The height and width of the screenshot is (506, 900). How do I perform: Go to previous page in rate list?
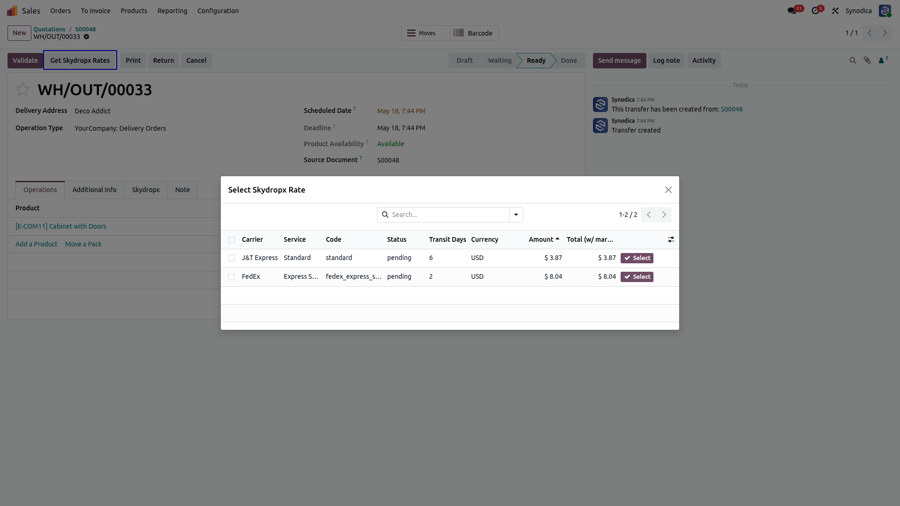pyautogui.click(x=649, y=215)
